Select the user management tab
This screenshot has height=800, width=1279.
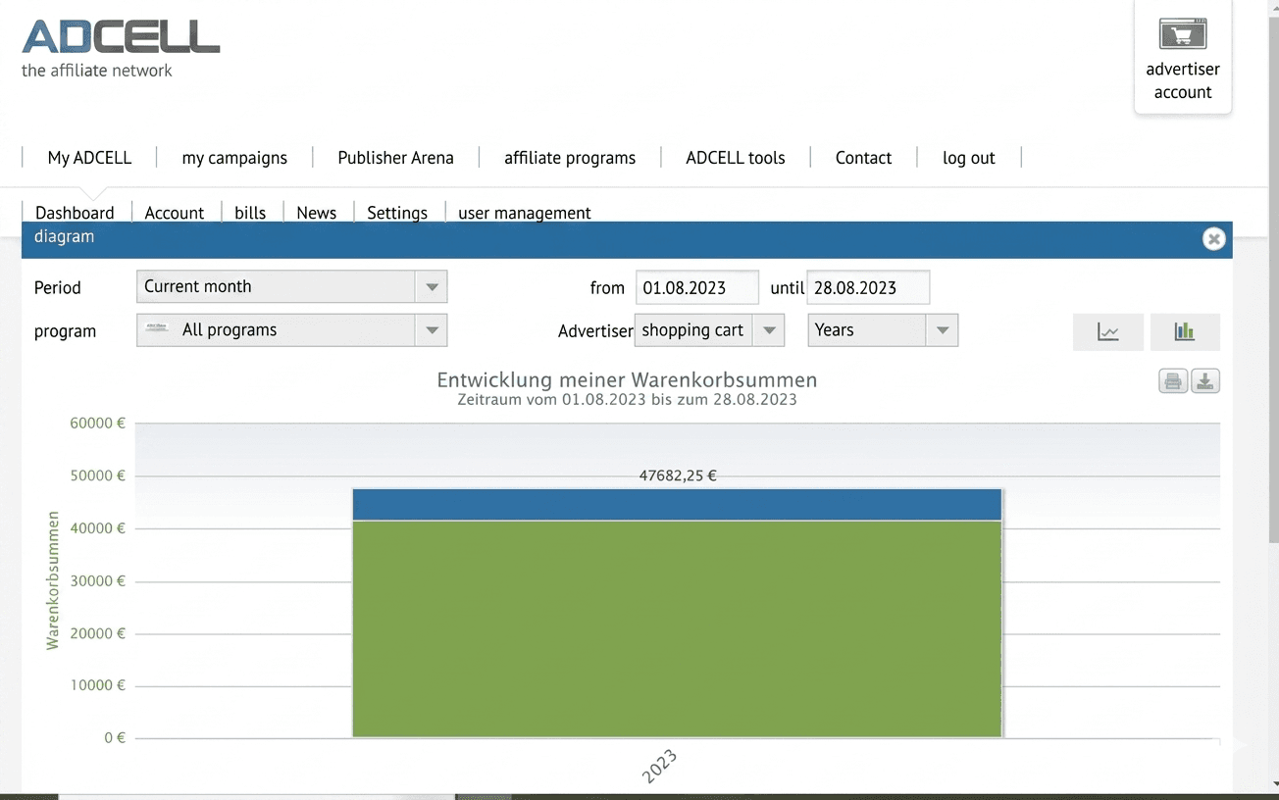pos(525,213)
